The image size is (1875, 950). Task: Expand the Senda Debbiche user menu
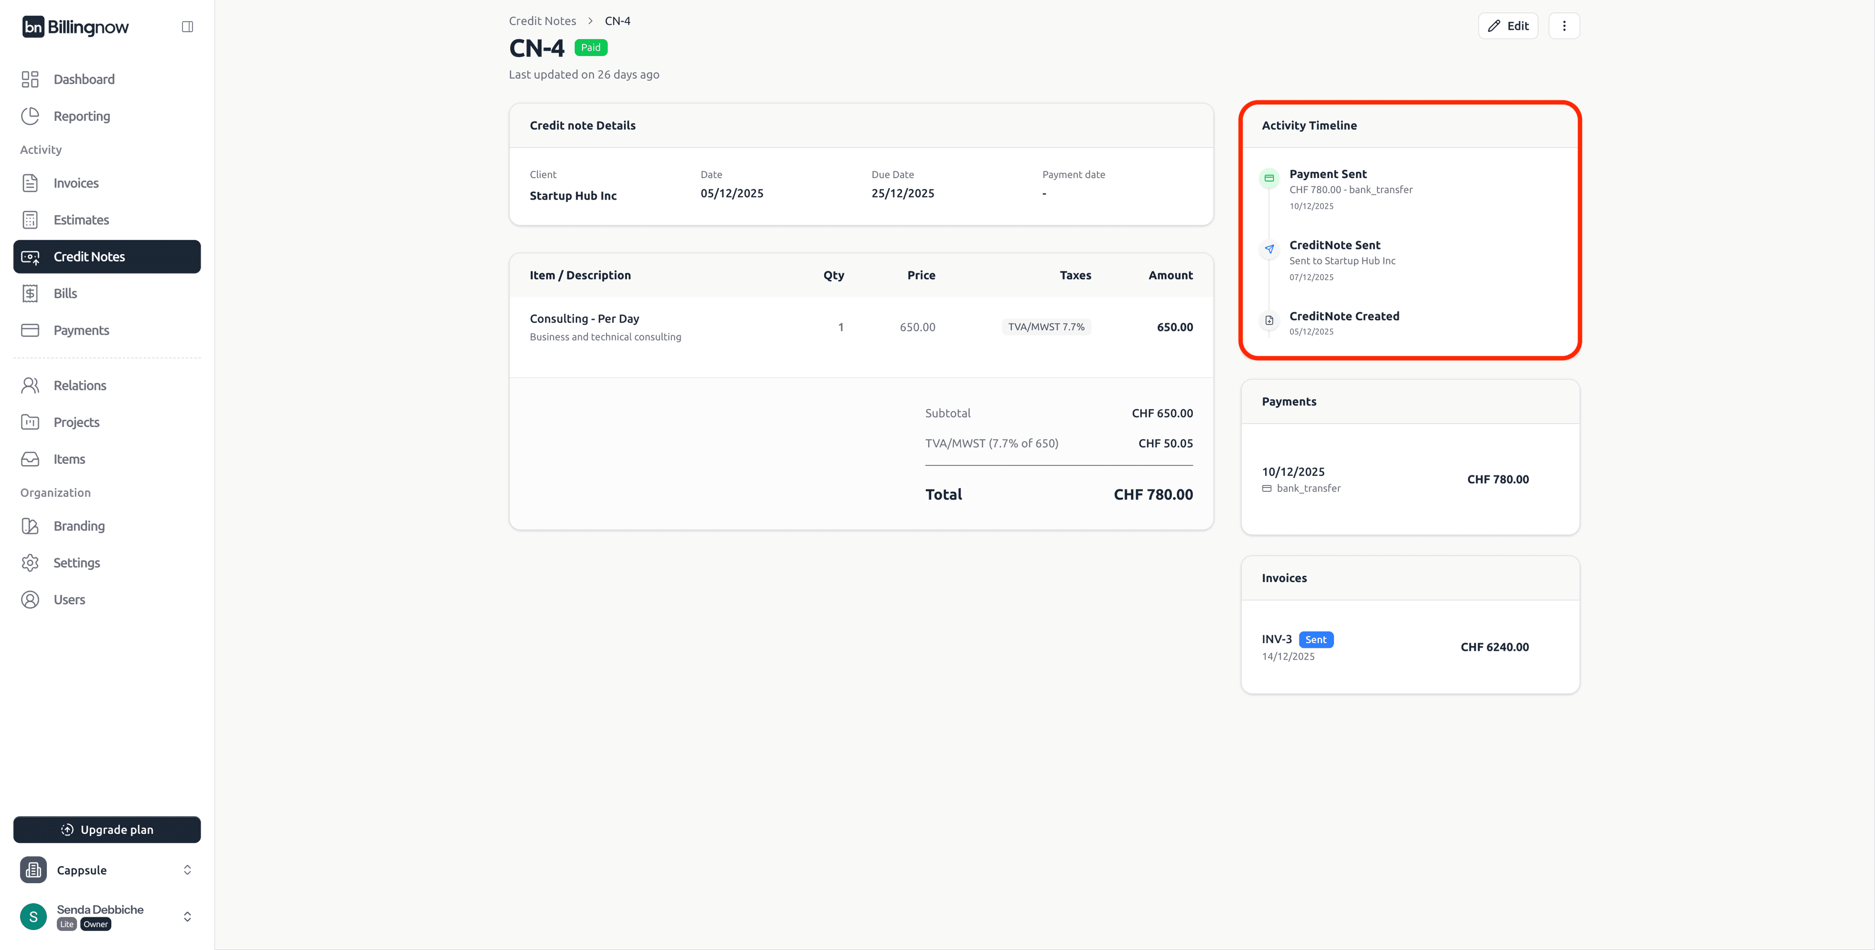pos(187,916)
